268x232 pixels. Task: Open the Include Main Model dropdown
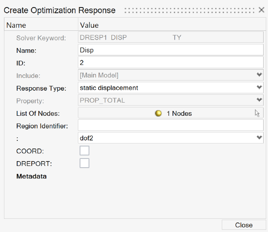click(x=259, y=75)
